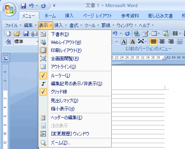This screenshot has width=185, height=149.
Task: Choose アウトライン view
Action: click(75, 67)
